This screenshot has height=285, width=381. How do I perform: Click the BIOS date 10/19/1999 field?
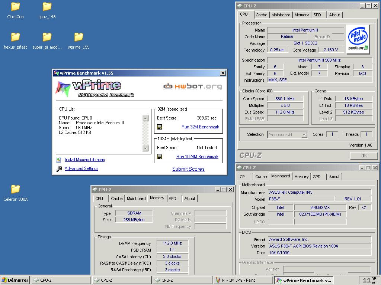pos(320,253)
